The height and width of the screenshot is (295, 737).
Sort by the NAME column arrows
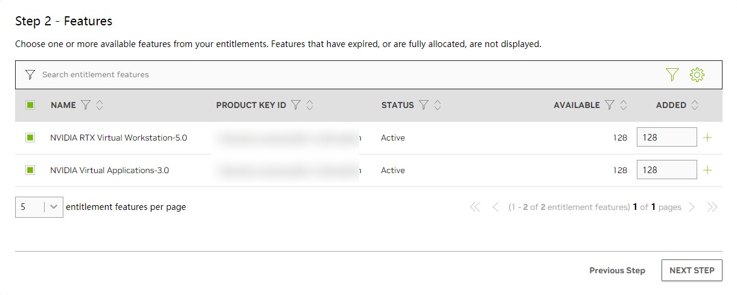(100, 105)
